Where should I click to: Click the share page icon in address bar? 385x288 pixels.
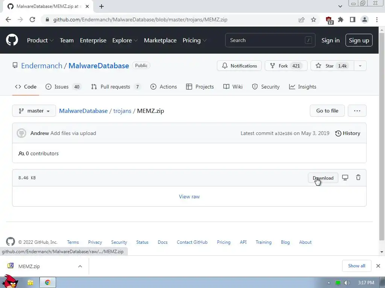pos(302,19)
